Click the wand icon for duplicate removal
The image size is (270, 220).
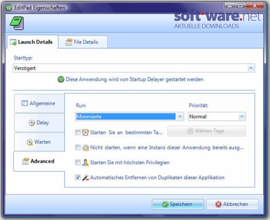[x=85, y=177]
